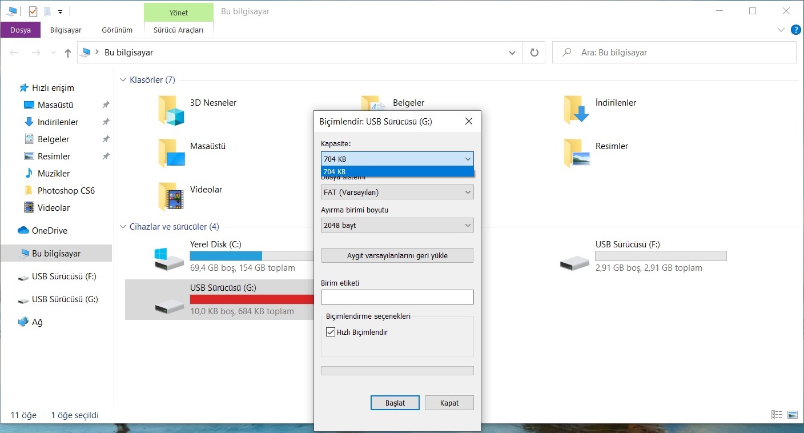The image size is (804, 433).
Task: Click the back navigation arrow
Action: click(15, 53)
